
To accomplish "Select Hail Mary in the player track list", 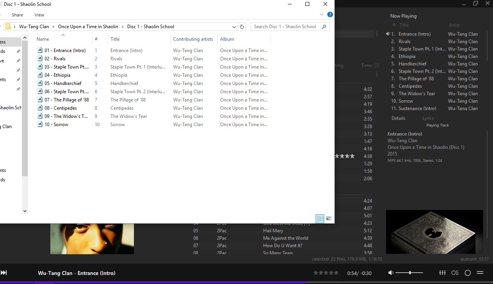I will 273,231.
